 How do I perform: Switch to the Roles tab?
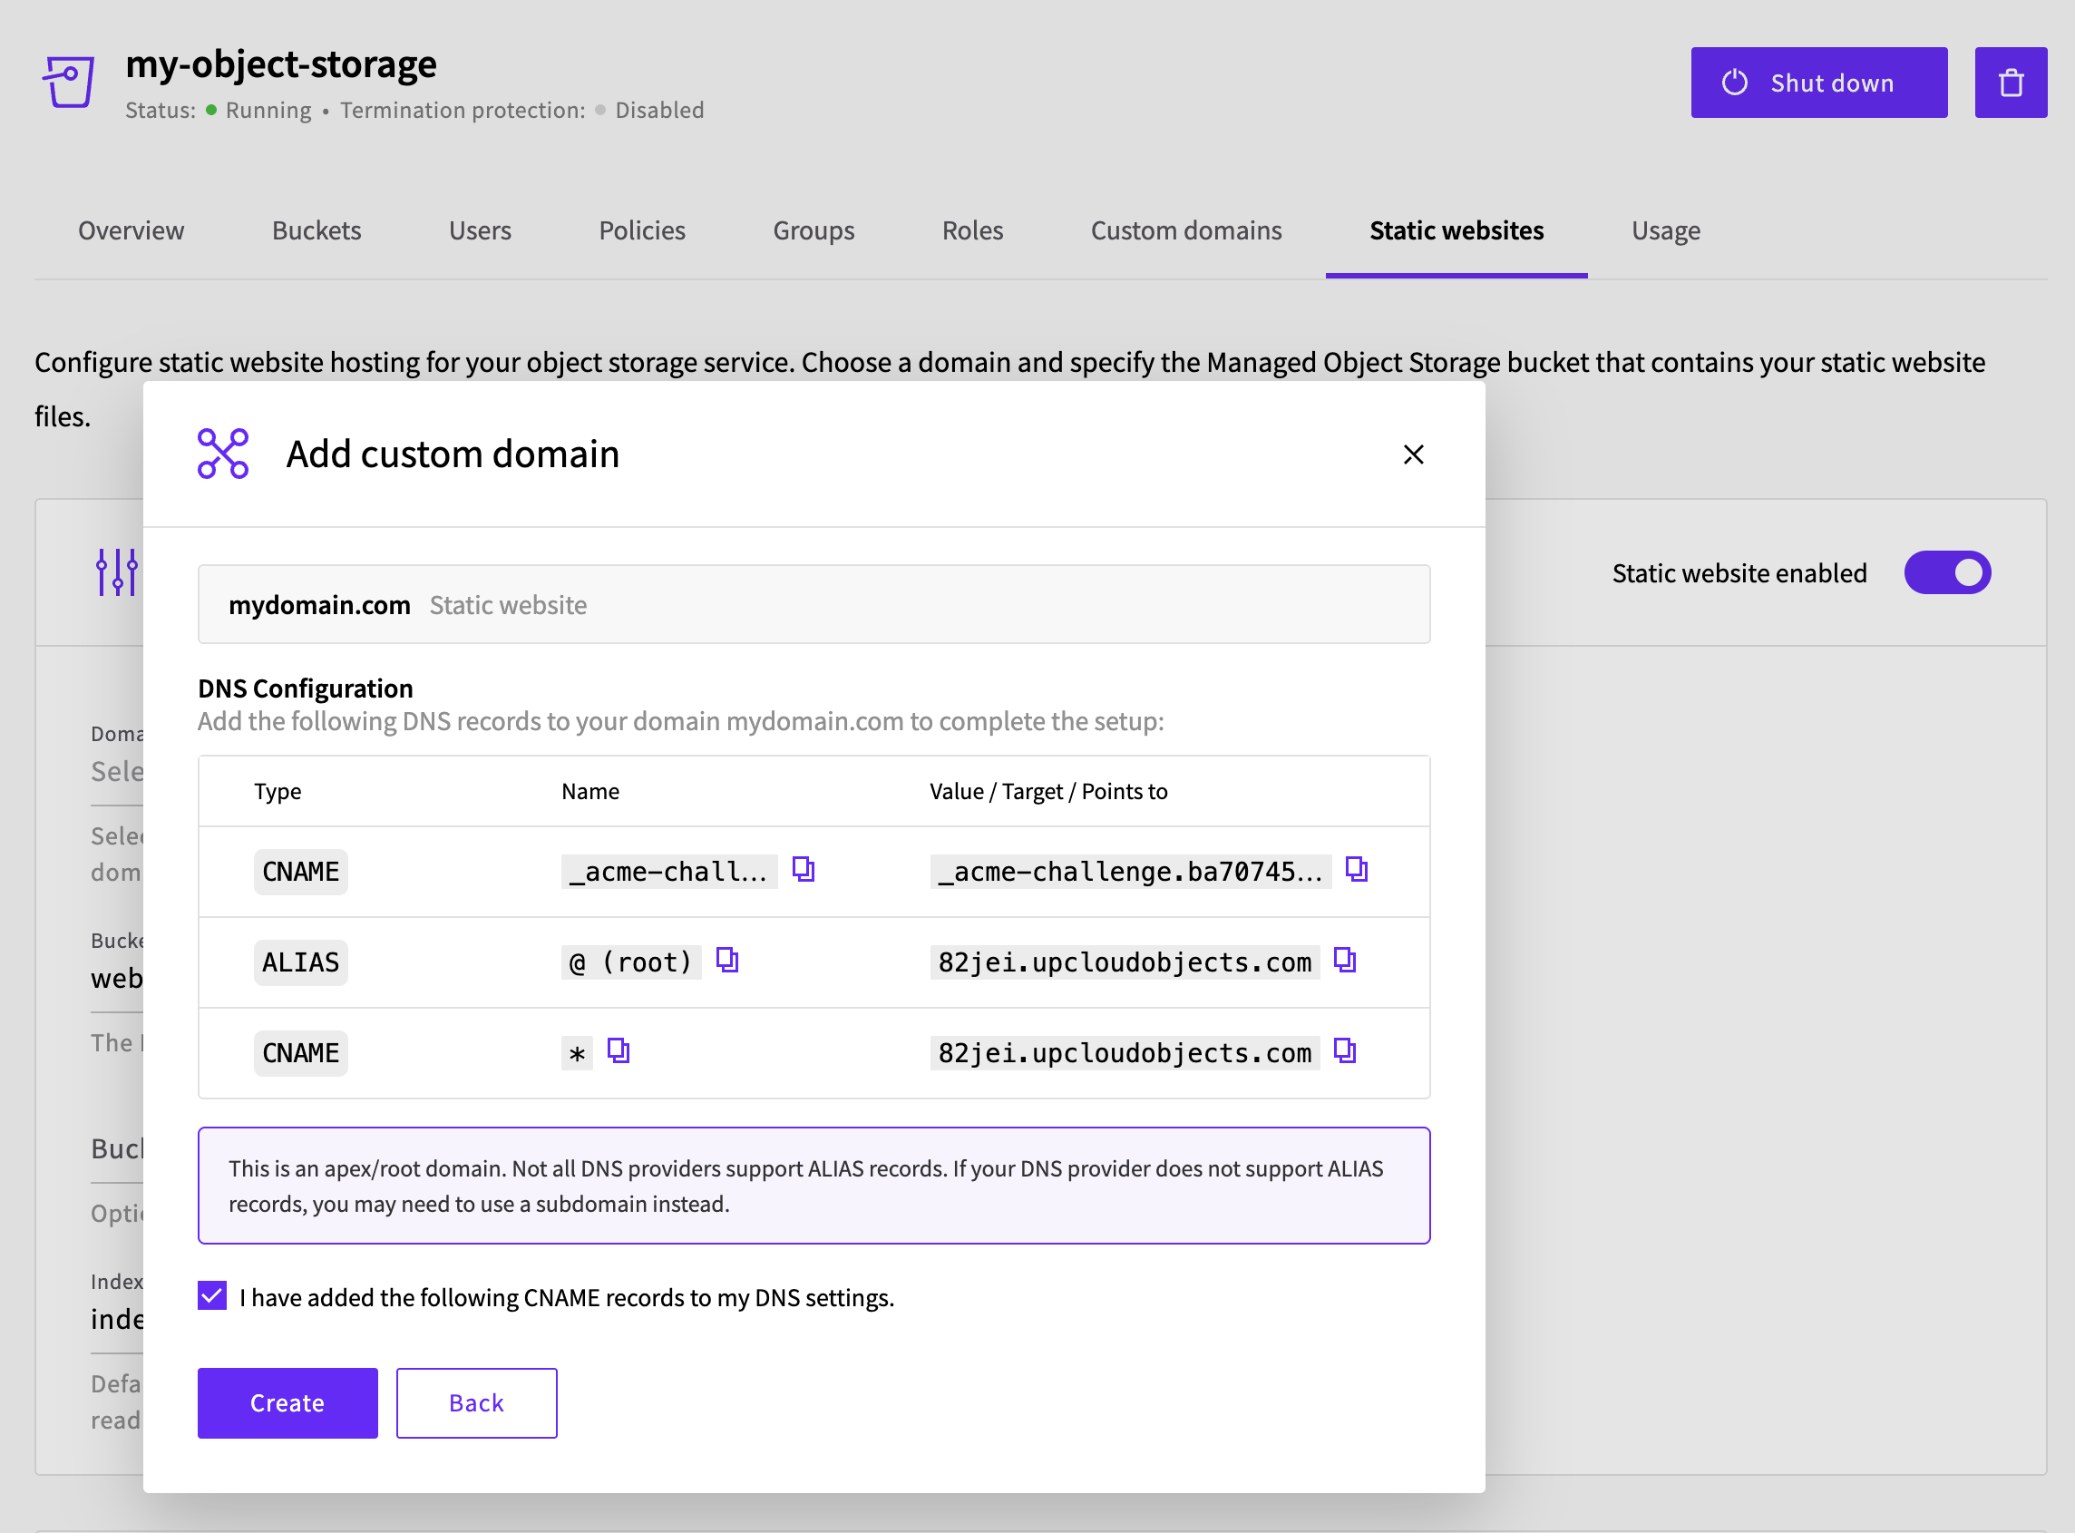pyautogui.click(x=972, y=230)
